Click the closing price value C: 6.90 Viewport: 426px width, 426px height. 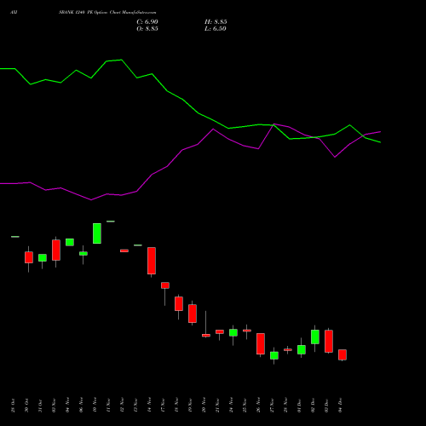tap(147, 22)
